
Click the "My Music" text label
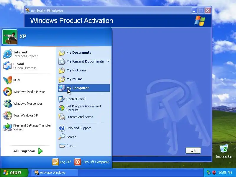pyautogui.click(x=74, y=79)
